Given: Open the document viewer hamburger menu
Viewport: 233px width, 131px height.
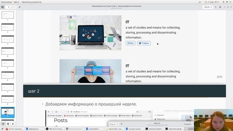Looking at the screenshot, I should (220, 7).
